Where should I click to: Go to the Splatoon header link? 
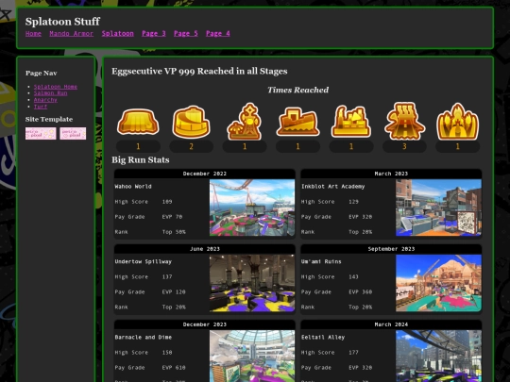[117, 33]
